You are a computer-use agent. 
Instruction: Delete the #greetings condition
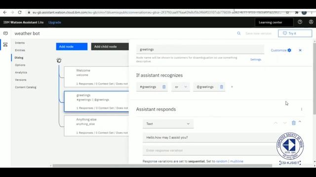coord(164,87)
